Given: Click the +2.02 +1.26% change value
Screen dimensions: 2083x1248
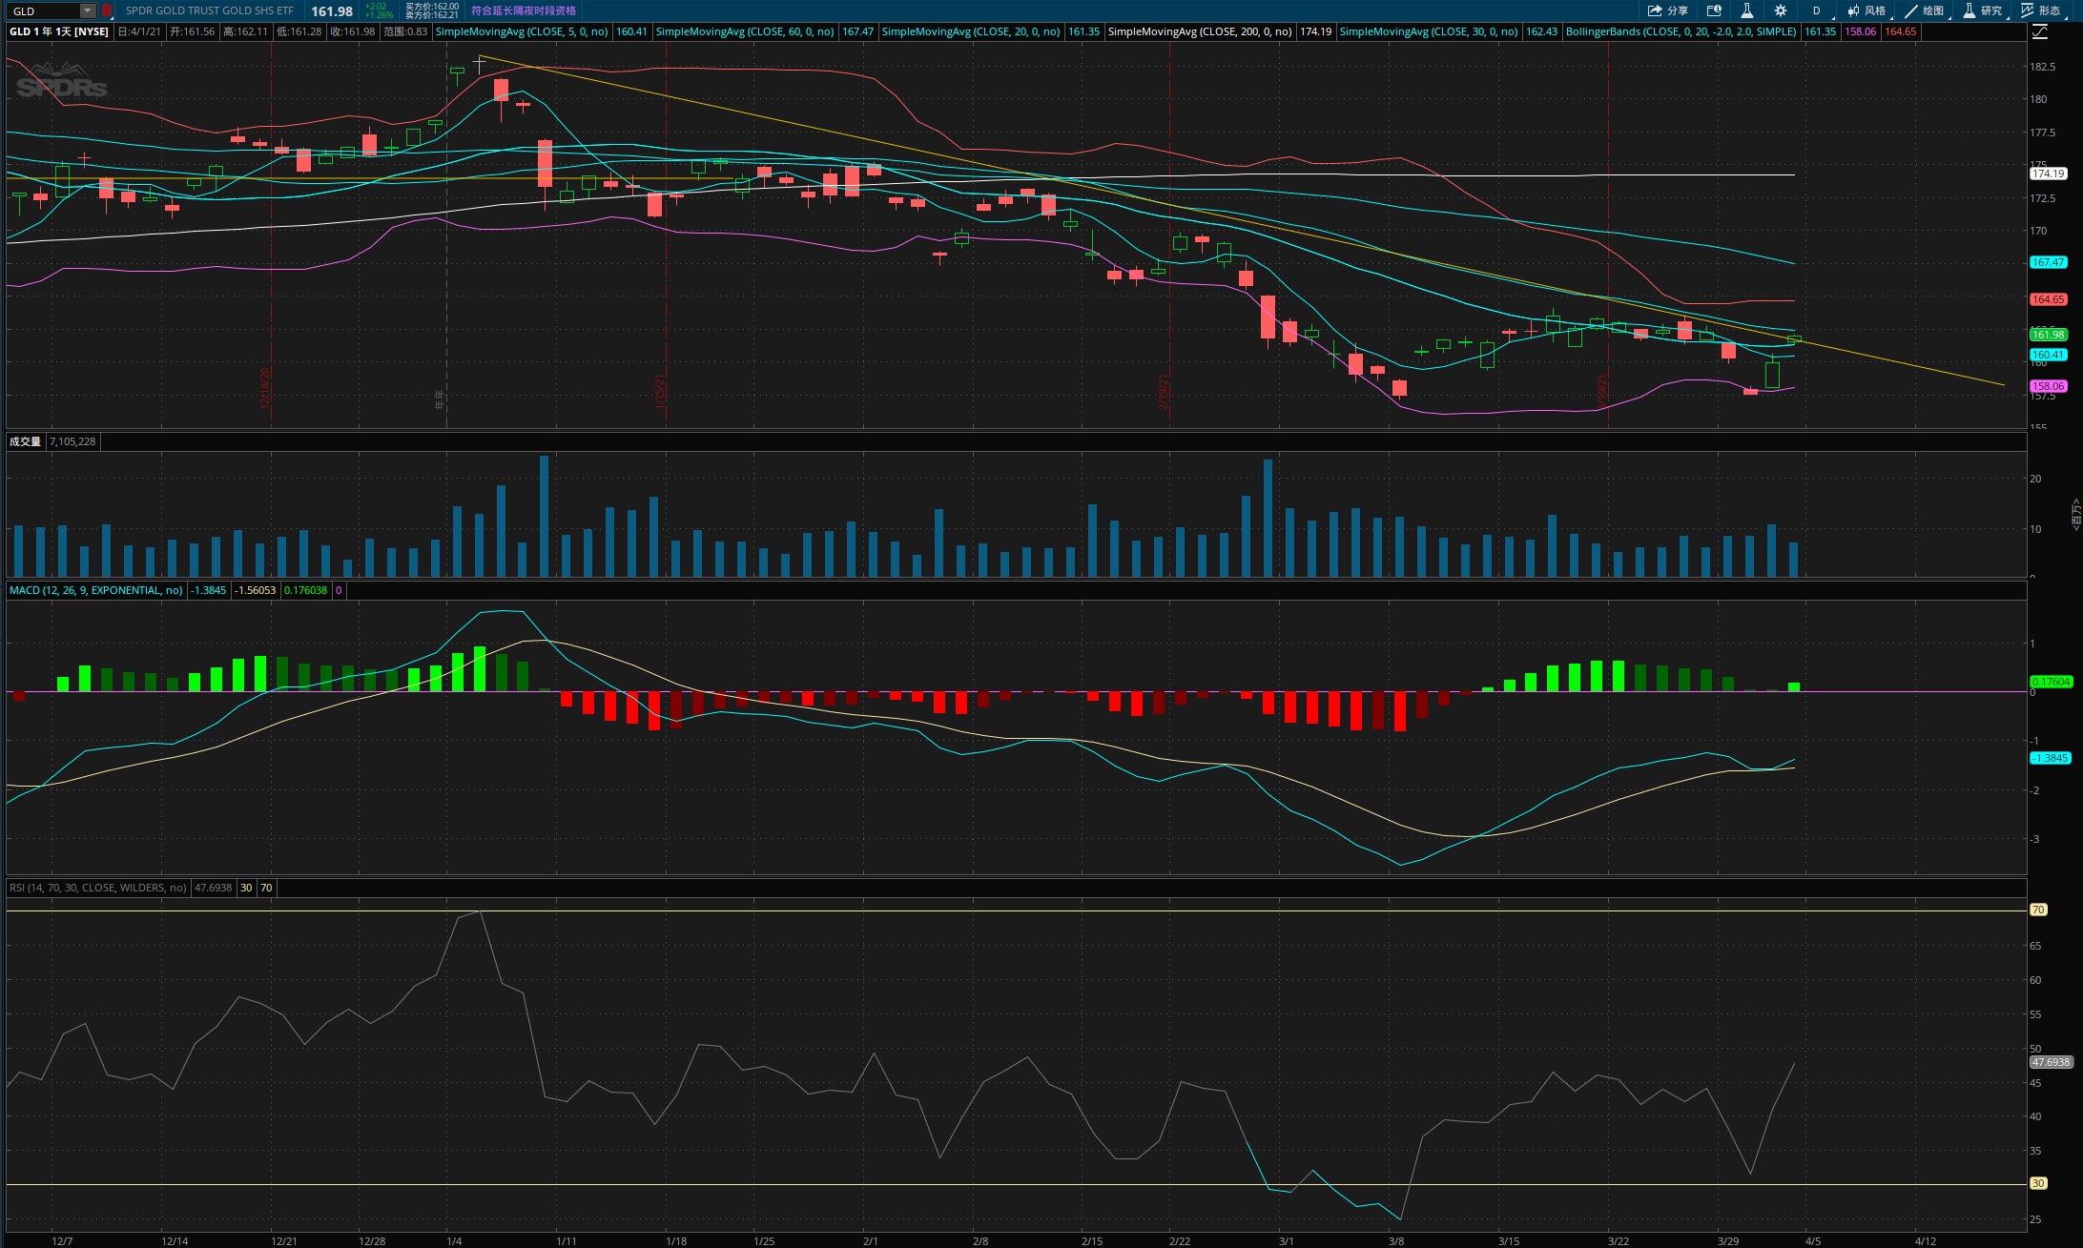Looking at the screenshot, I should (379, 10).
